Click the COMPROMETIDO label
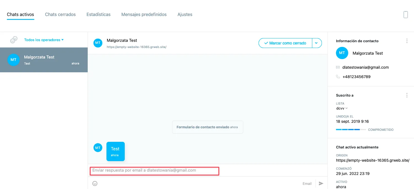The height and width of the screenshot is (189, 414). tap(381, 130)
